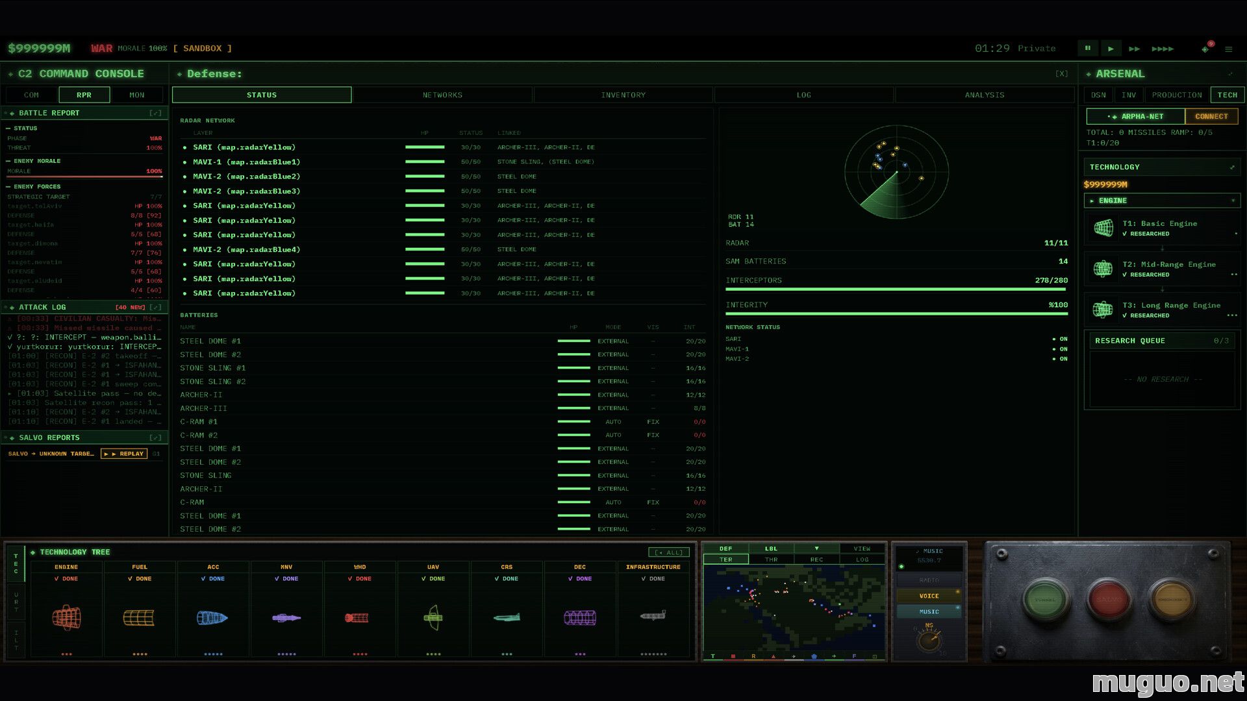
Task: Expand the Technology panel corner icon
Action: (x=1232, y=167)
